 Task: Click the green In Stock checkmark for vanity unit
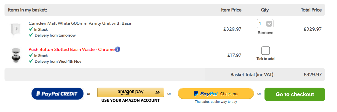pos(31,29)
